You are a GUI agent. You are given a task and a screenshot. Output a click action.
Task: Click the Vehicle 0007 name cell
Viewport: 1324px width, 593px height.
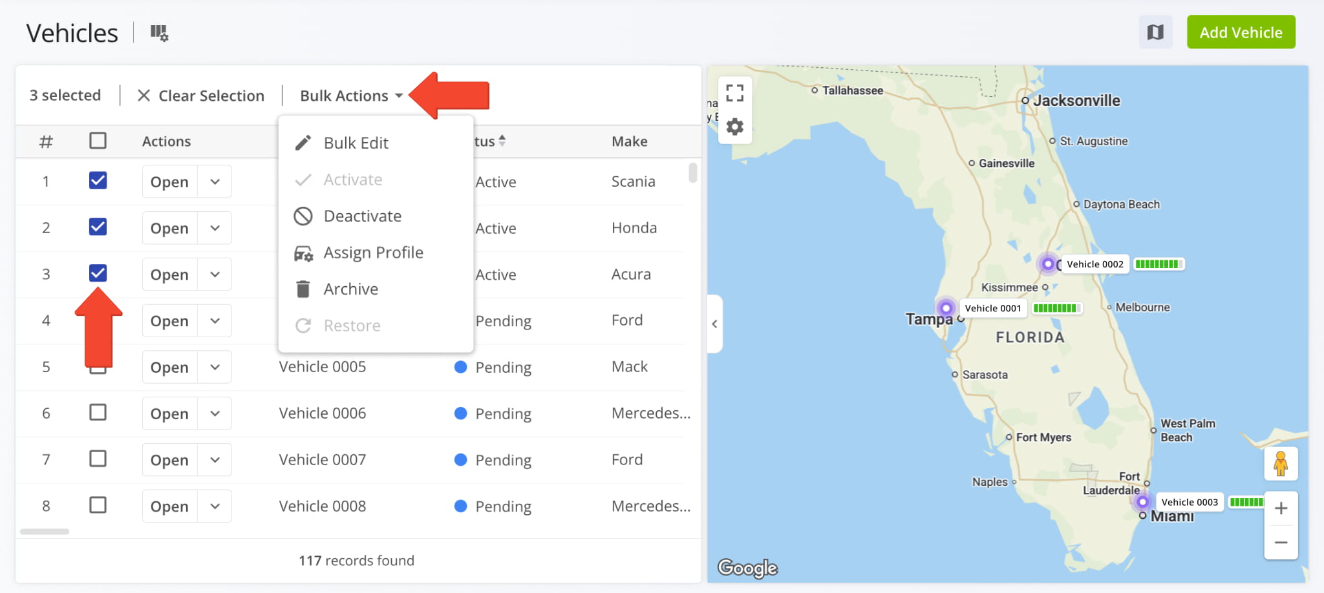[x=323, y=460]
